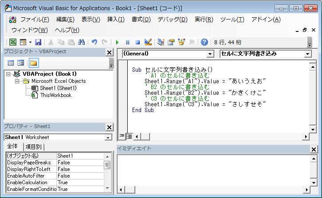Click the Procedure View button
Viewport: 322px width, 198px height.
click(122, 136)
